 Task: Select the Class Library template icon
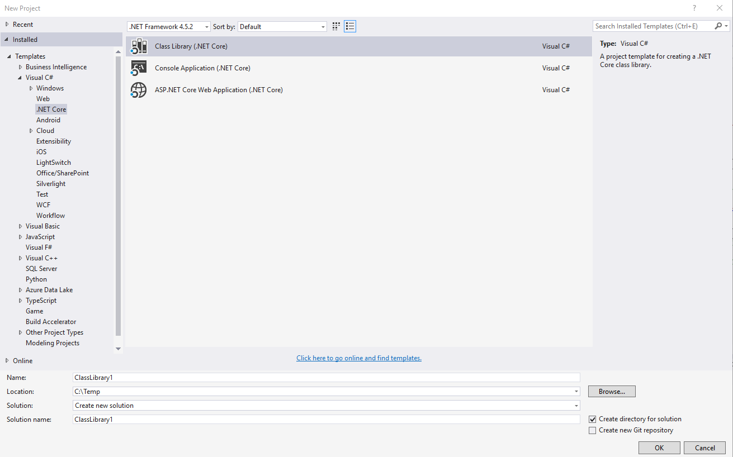tap(139, 46)
